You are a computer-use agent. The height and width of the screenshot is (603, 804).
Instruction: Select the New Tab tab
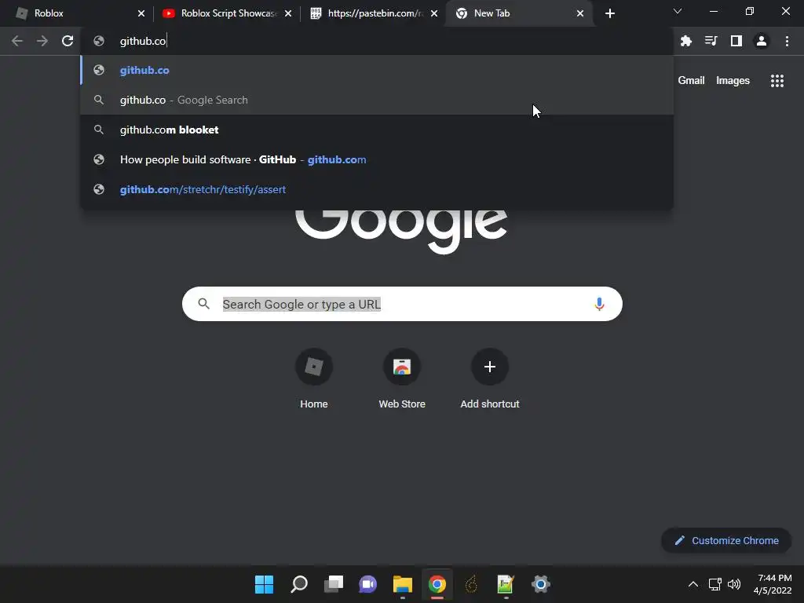tap(520, 13)
